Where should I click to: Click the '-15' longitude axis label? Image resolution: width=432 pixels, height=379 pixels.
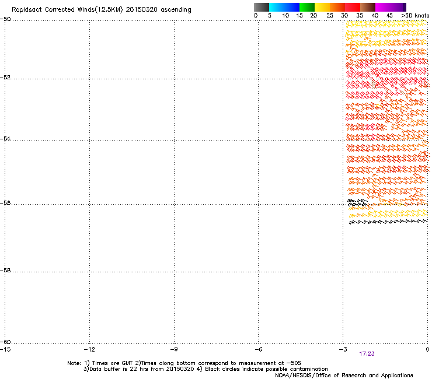pos(5,349)
